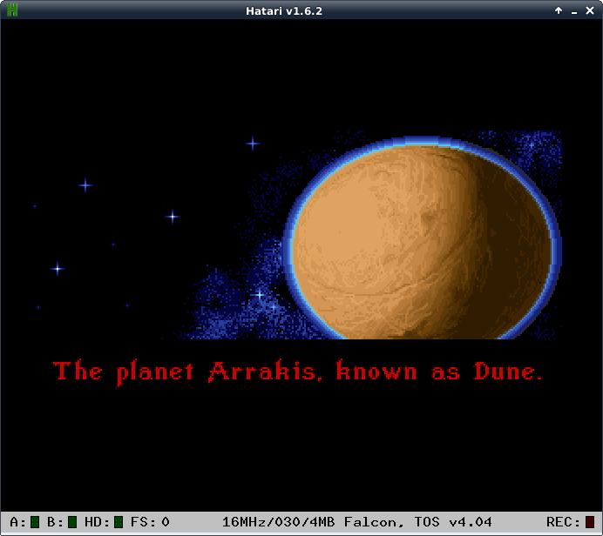Click the red subtitle about planet Arrakis
The height and width of the screenshot is (536, 603).
pyautogui.click(x=298, y=372)
